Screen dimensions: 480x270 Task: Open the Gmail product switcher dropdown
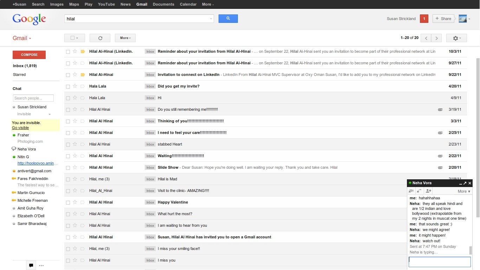22,38
